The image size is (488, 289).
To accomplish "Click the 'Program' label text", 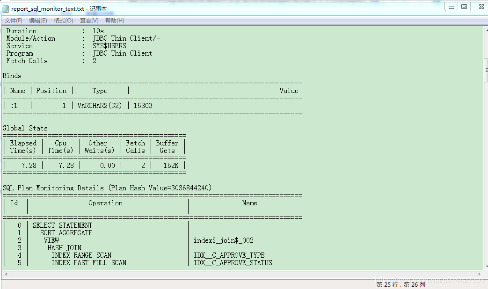I will [20, 53].
